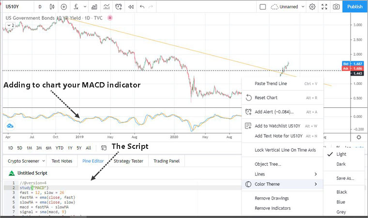Open the Unnamed layout cloud save
368x218 pixels.
(x=284, y=7)
